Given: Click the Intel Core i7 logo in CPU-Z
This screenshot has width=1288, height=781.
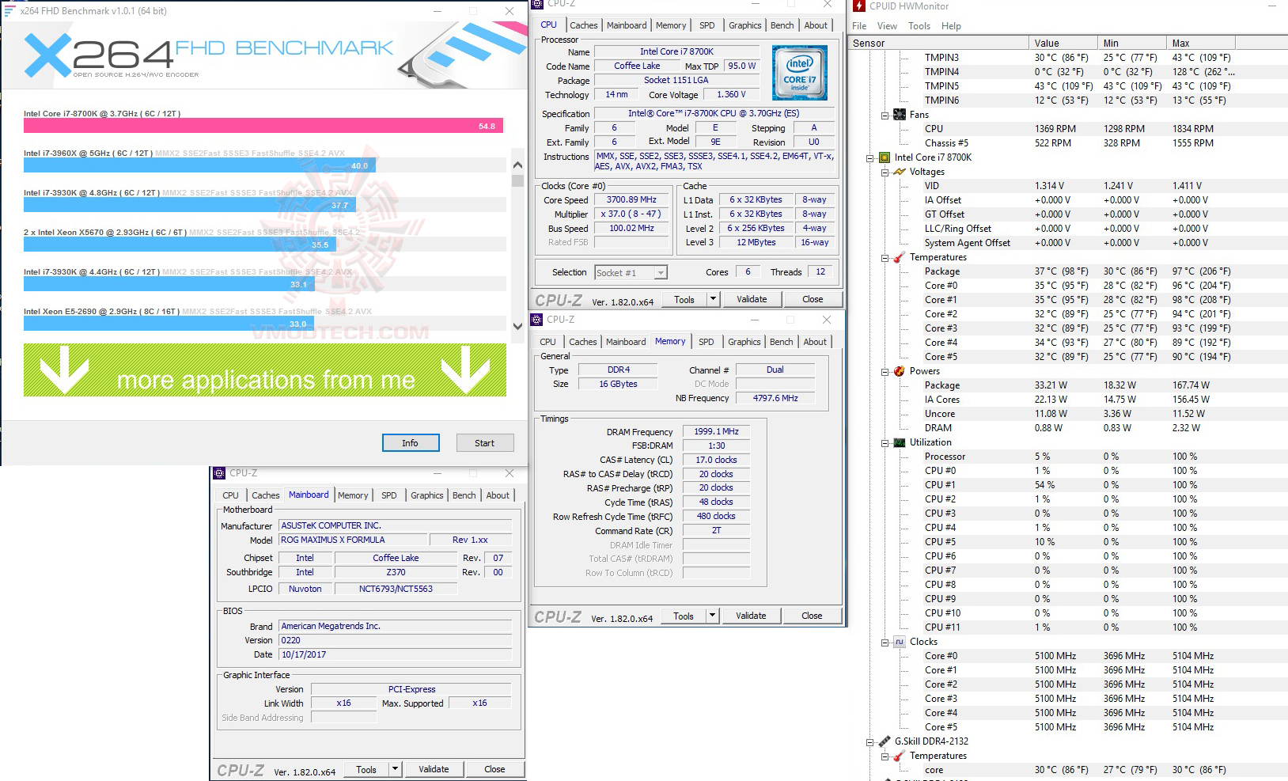Looking at the screenshot, I should pyautogui.click(x=800, y=73).
